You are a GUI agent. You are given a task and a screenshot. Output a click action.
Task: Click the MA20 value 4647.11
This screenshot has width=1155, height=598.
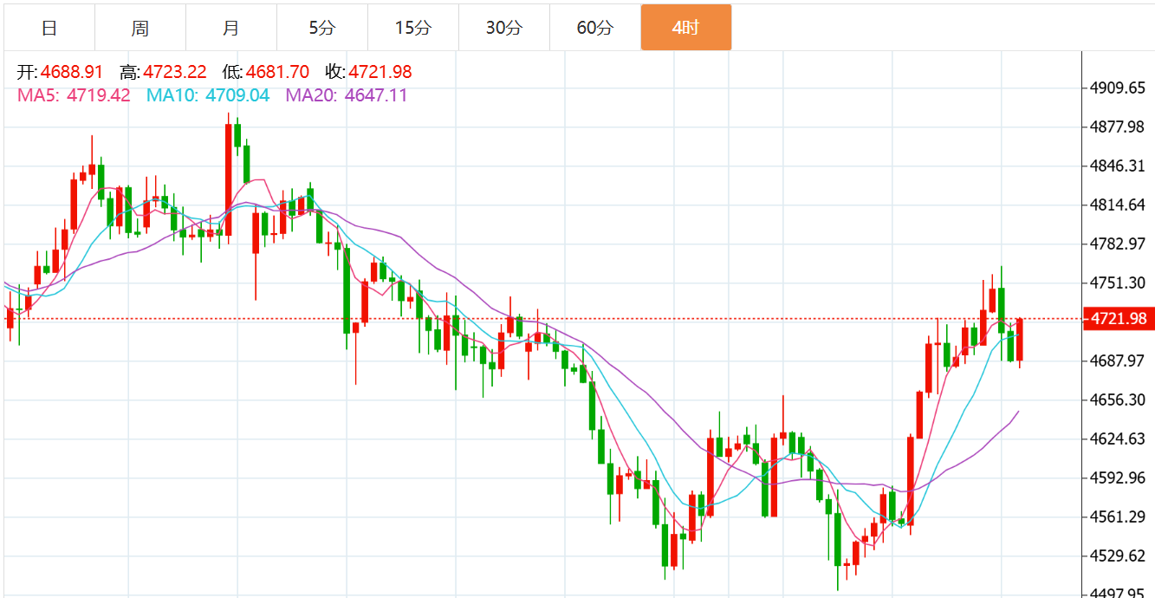click(x=376, y=95)
